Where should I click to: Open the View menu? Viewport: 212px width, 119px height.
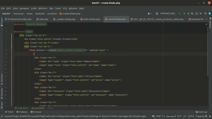pyautogui.click(x=15, y=8)
